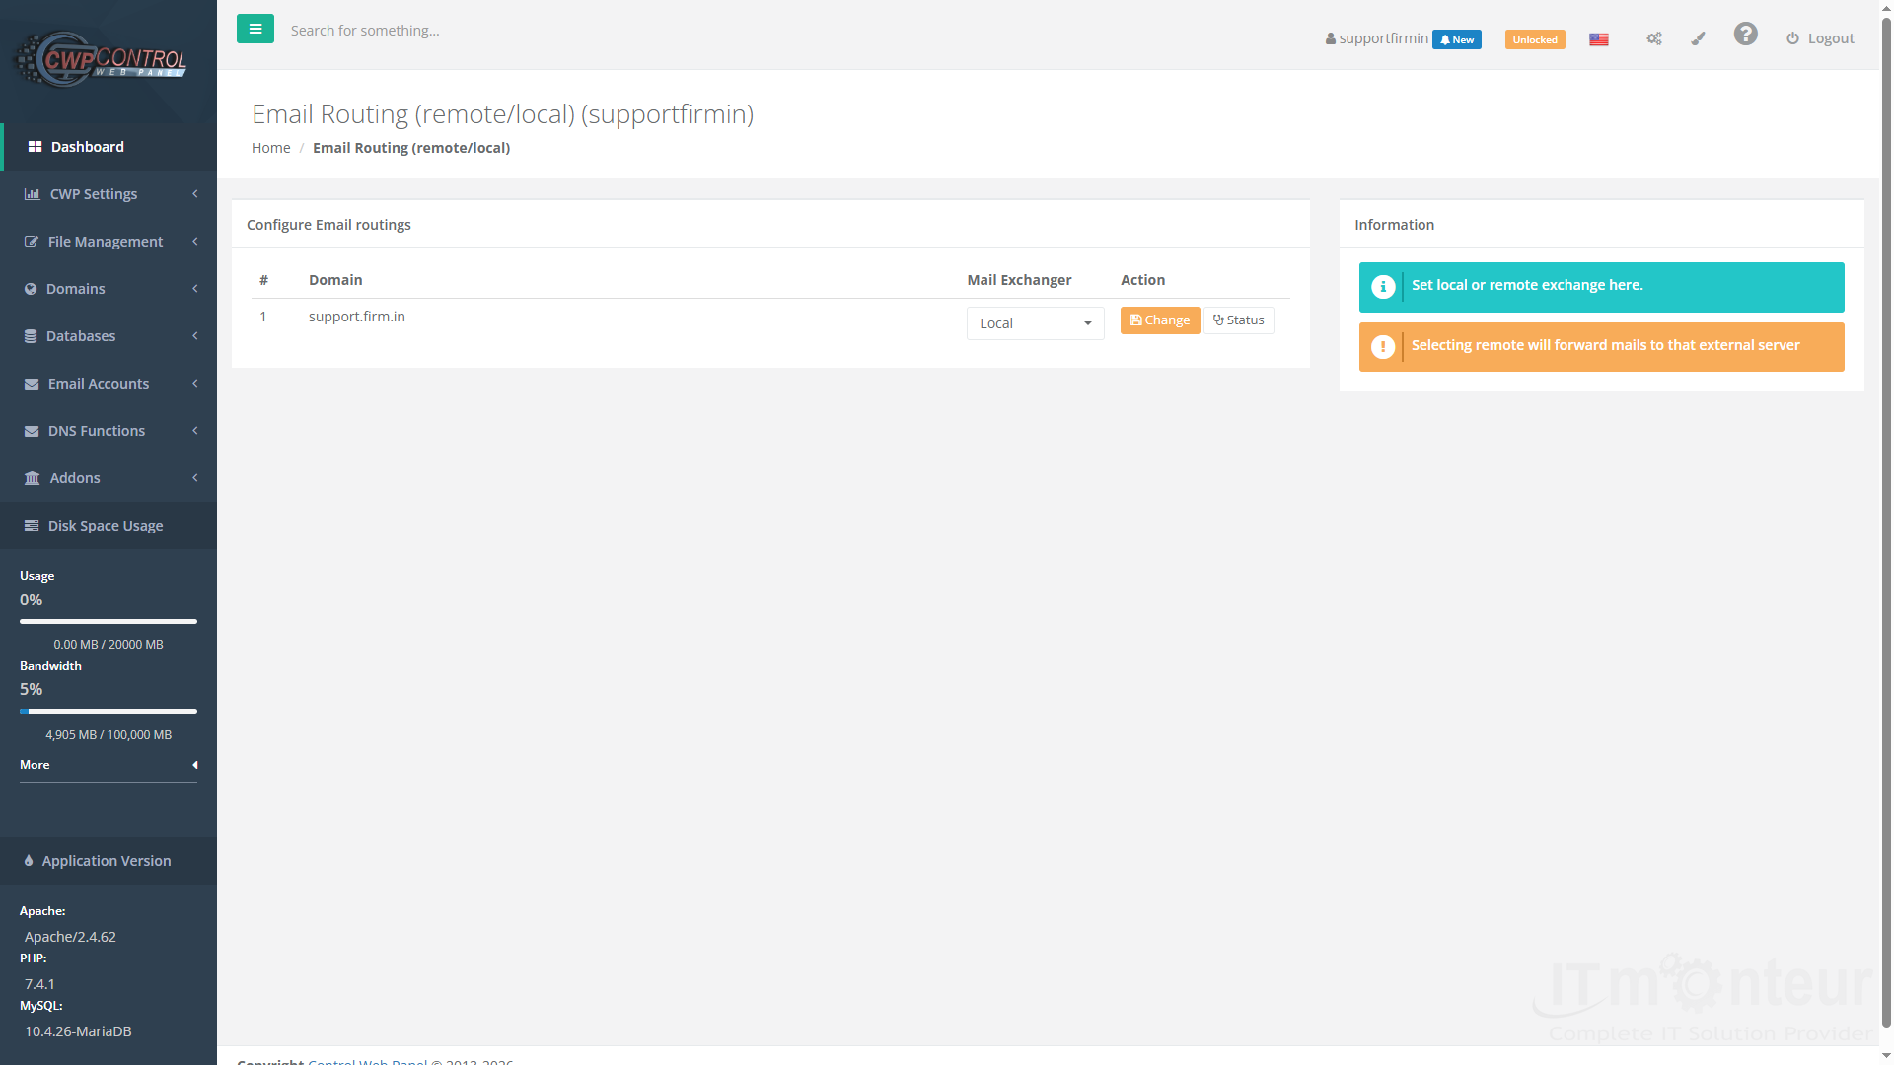The width and height of the screenshot is (1894, 1065).
Task: Click the US flag language icon
Action: 1599,39
